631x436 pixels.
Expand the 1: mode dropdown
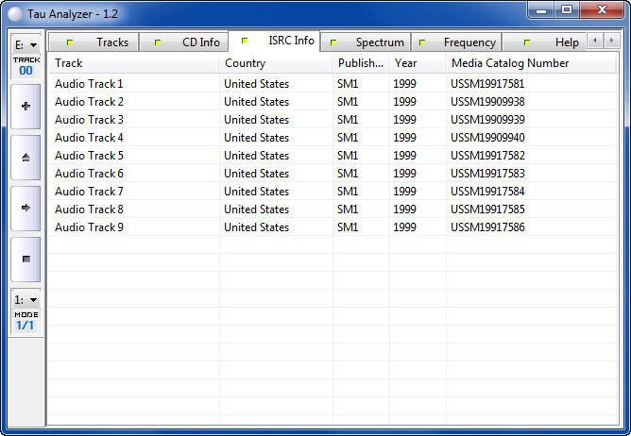click(x=26, y=299)
